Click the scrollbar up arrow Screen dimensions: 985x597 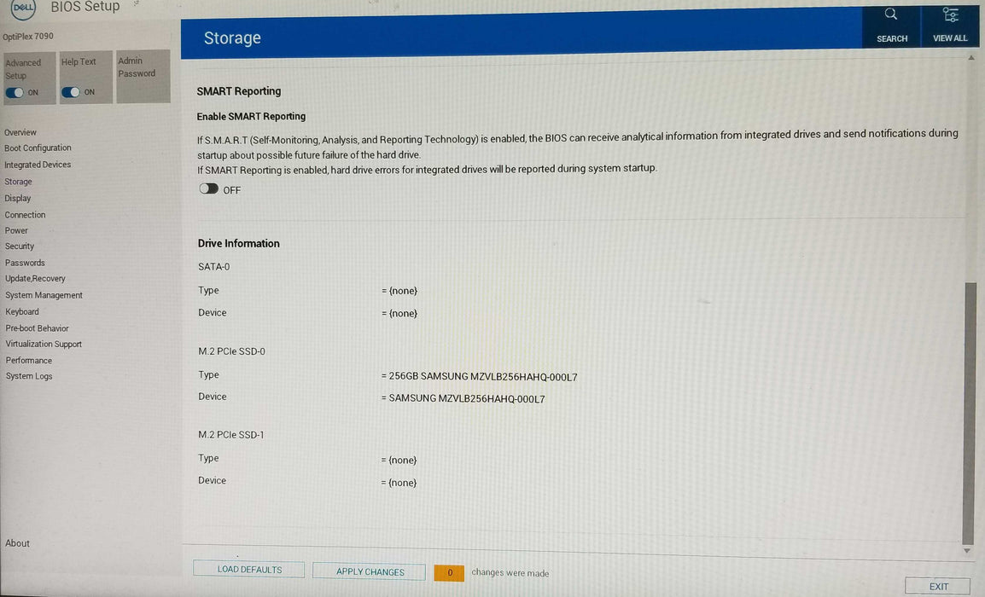click(x=971, y=58)
